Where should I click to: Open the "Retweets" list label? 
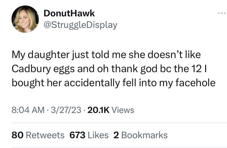click(x=45, y=135)
